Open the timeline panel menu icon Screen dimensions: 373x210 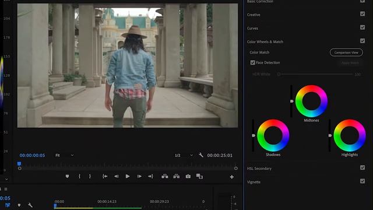(x=6, y=189)
